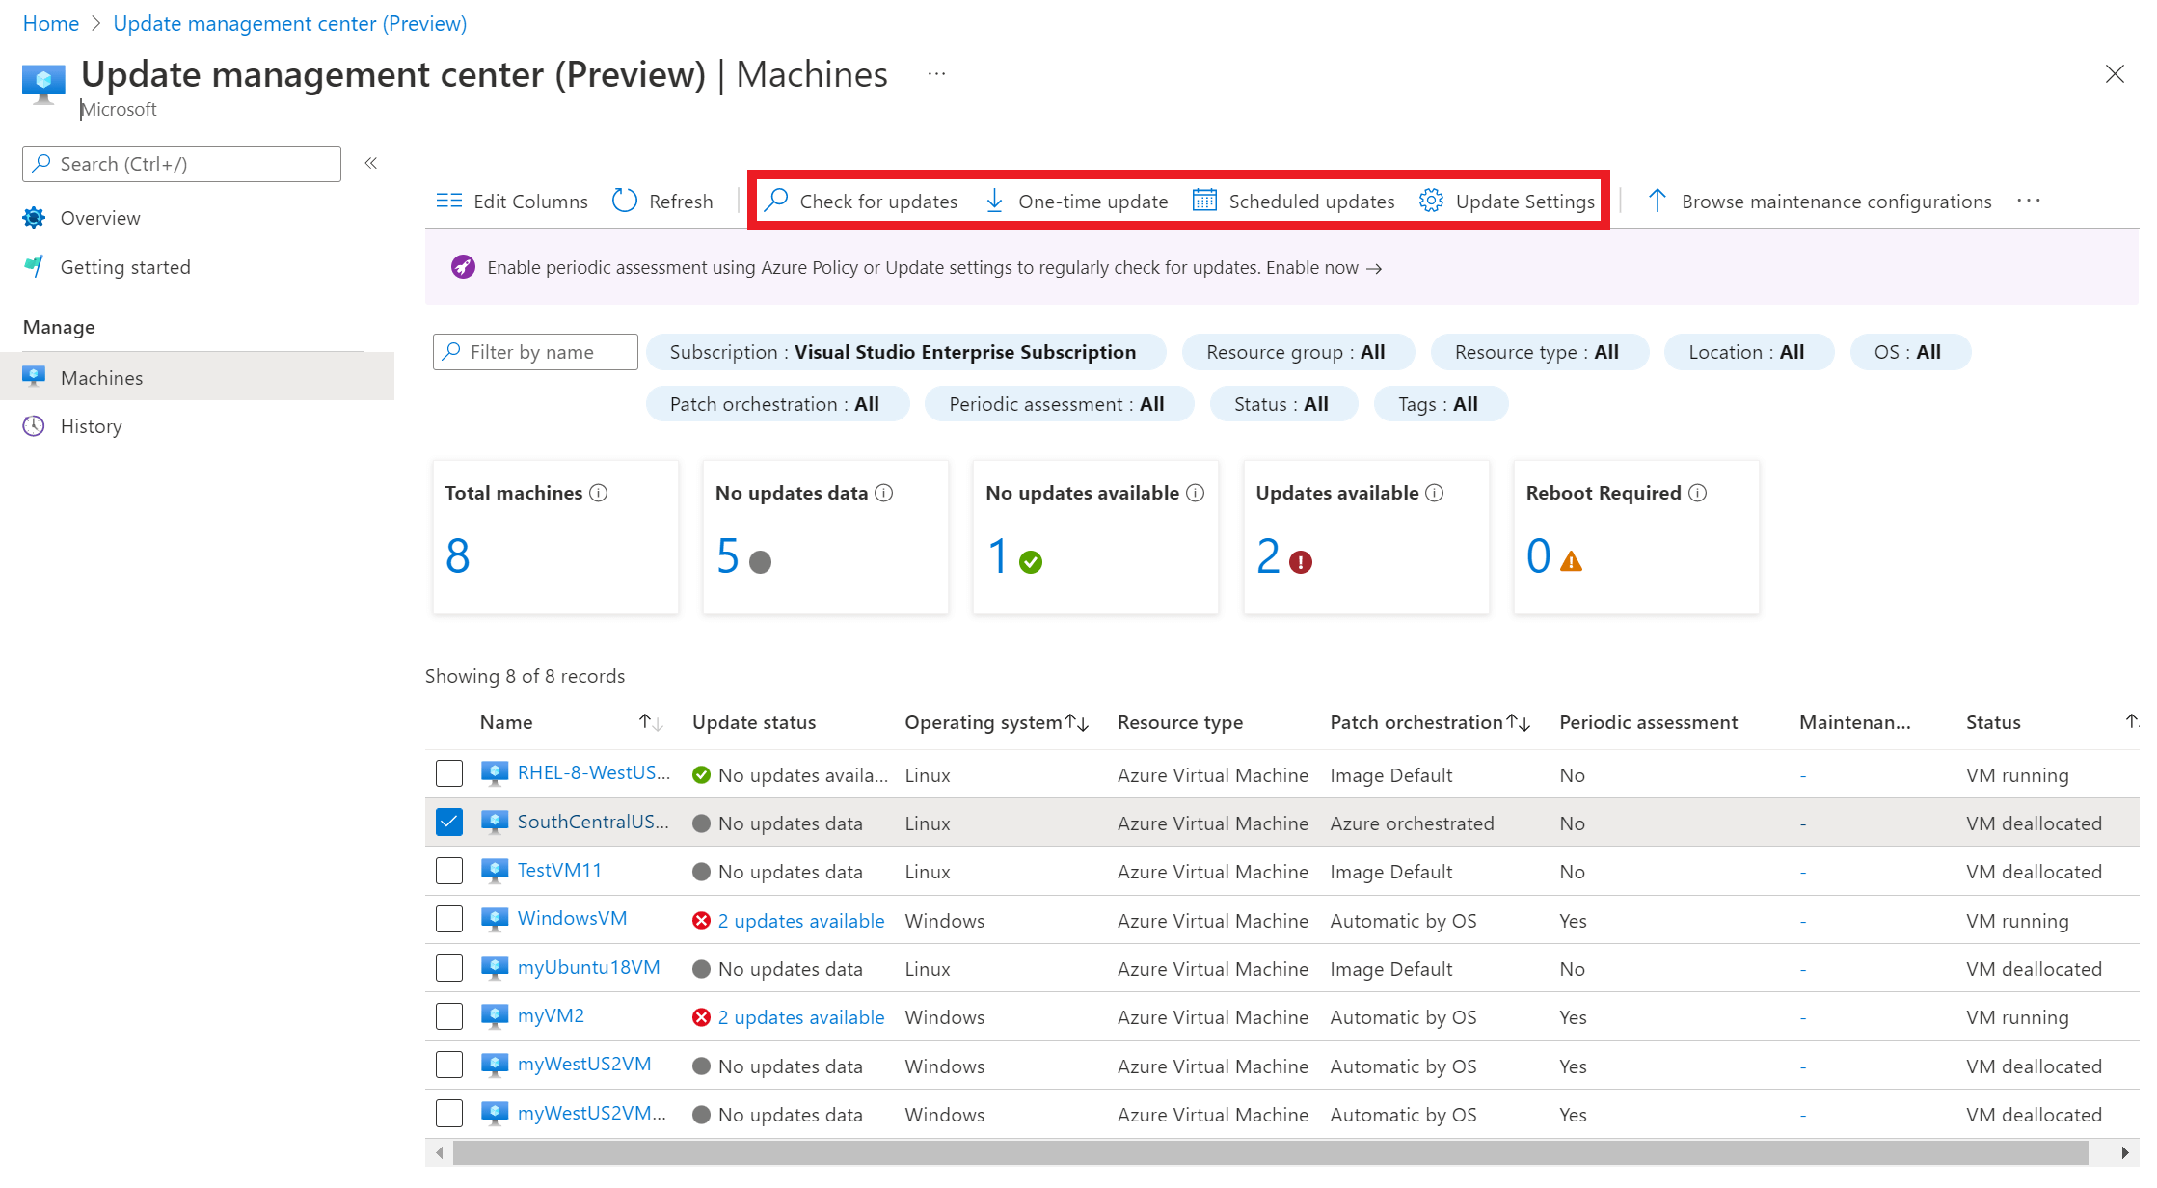Click the Update Settings gear icon
Viewport: 2157px width, 1188px height.
click(x=1431, y=201)
